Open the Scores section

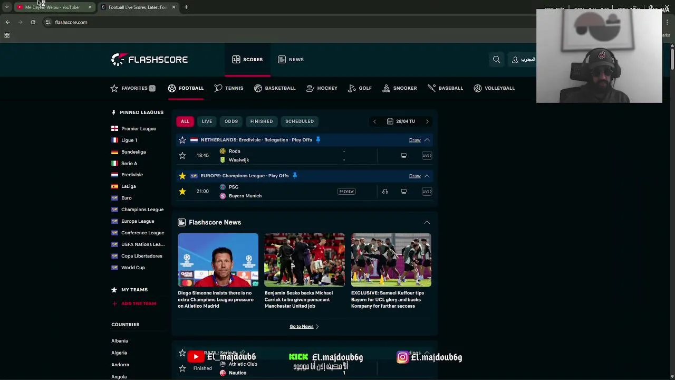[x=247, y=60]
